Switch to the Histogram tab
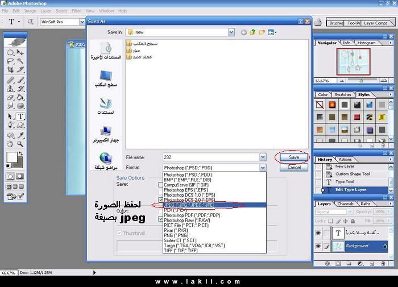This screenshot has height=287, width=398. (x=366, y=43)
